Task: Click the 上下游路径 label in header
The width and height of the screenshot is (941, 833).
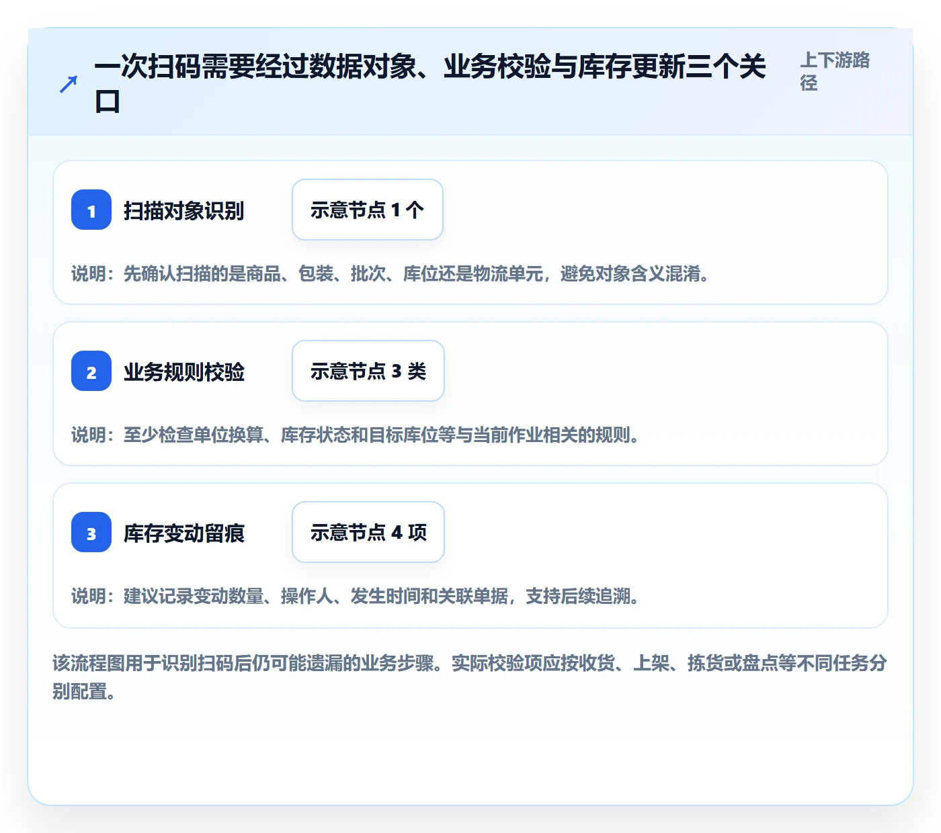Action: (x=835, y=71)
